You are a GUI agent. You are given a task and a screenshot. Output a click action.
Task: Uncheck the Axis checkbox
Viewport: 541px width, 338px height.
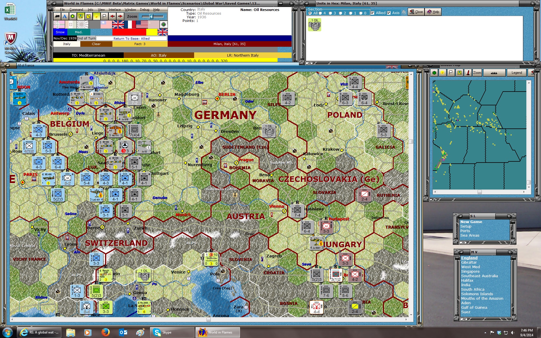(x=389, y=13)
